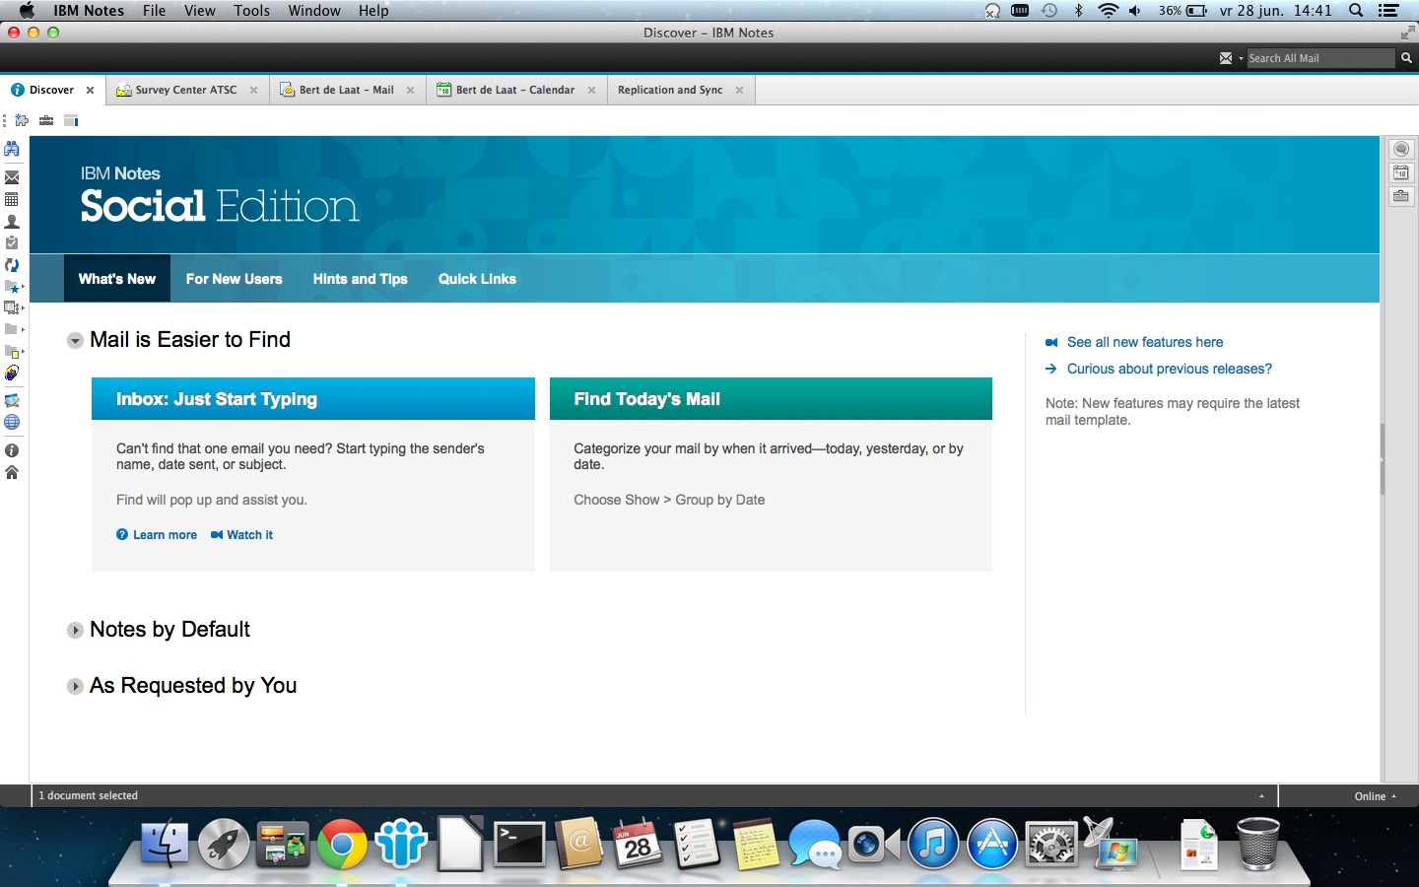The width and height of the screenshot is (1419, 887).
Task: Click the Watch it link
Action: pos(250,535)
